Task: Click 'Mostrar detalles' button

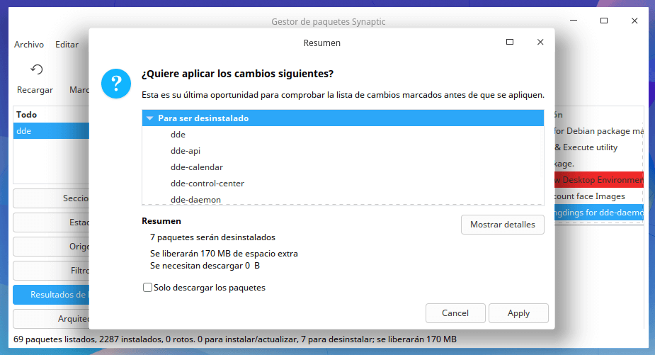Action: [503, 225]
